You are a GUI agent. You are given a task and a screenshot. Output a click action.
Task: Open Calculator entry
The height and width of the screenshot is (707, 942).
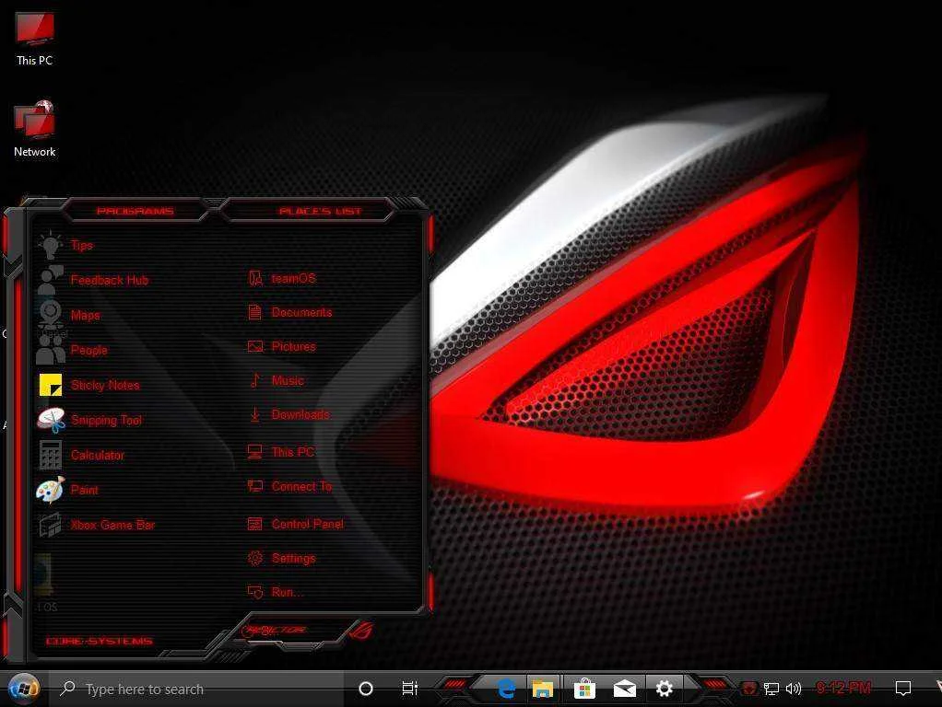click(x=98, y=455)
